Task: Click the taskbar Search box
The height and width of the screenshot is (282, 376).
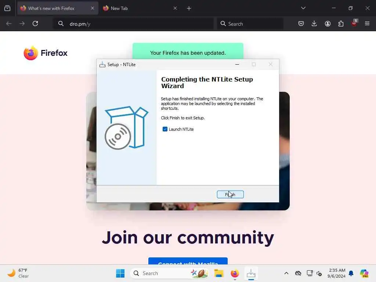Action: (x=169, y=273)
